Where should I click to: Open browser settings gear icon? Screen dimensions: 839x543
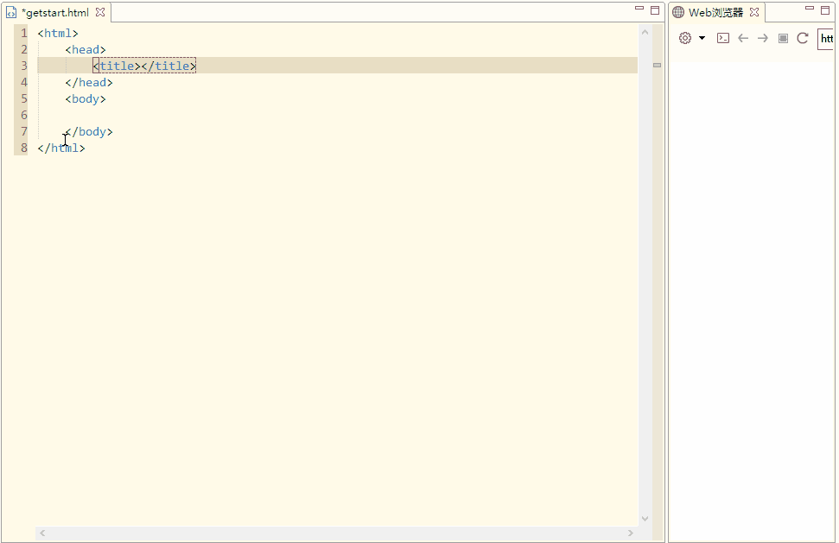click(x=685, y=38)
